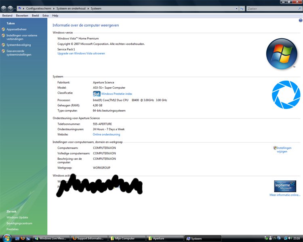Expand the arrow after Systeem en onderhoud
This screenshot has height=242, width=303.
pyautogui.click(x=88, y=8)
